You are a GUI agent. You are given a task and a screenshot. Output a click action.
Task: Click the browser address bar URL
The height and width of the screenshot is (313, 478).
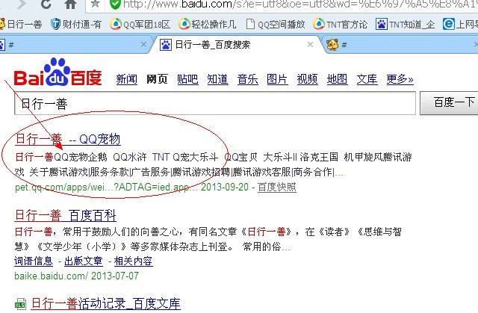[x=300, y=4]
